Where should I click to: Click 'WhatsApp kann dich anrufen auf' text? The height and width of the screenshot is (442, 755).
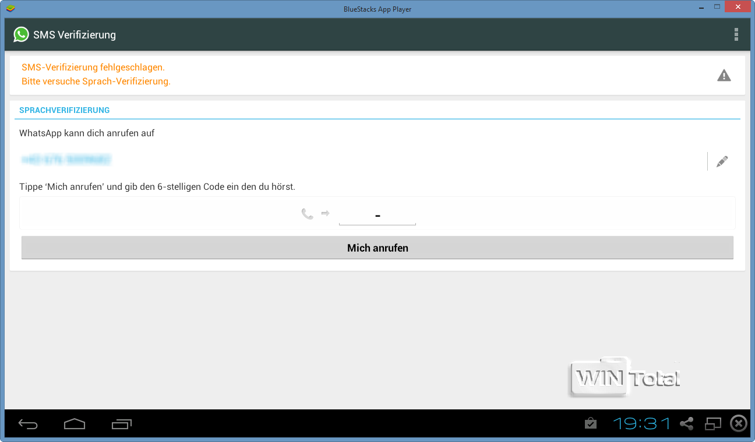coord(87,133)
